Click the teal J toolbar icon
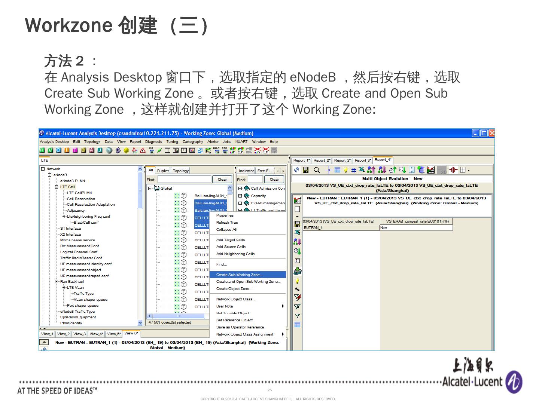 click(100, 150)
